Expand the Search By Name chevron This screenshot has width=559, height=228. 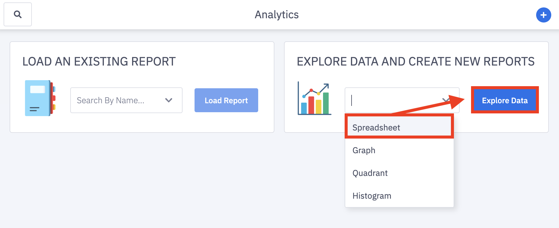coord(169,100)
